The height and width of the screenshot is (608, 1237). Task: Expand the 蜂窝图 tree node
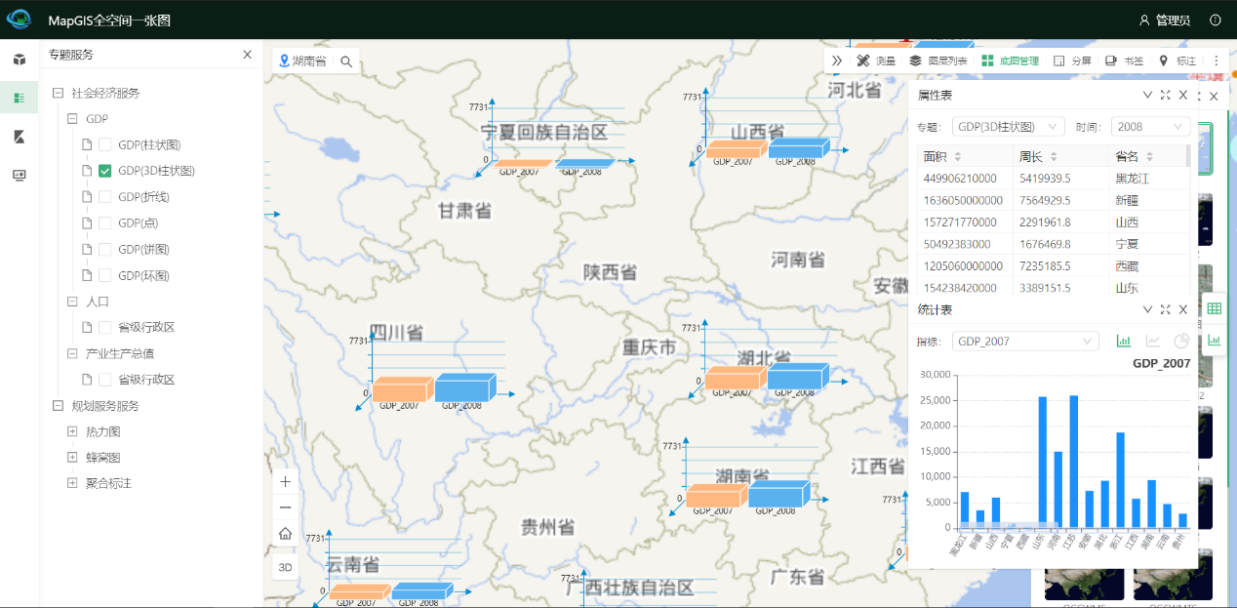[72, 457]
